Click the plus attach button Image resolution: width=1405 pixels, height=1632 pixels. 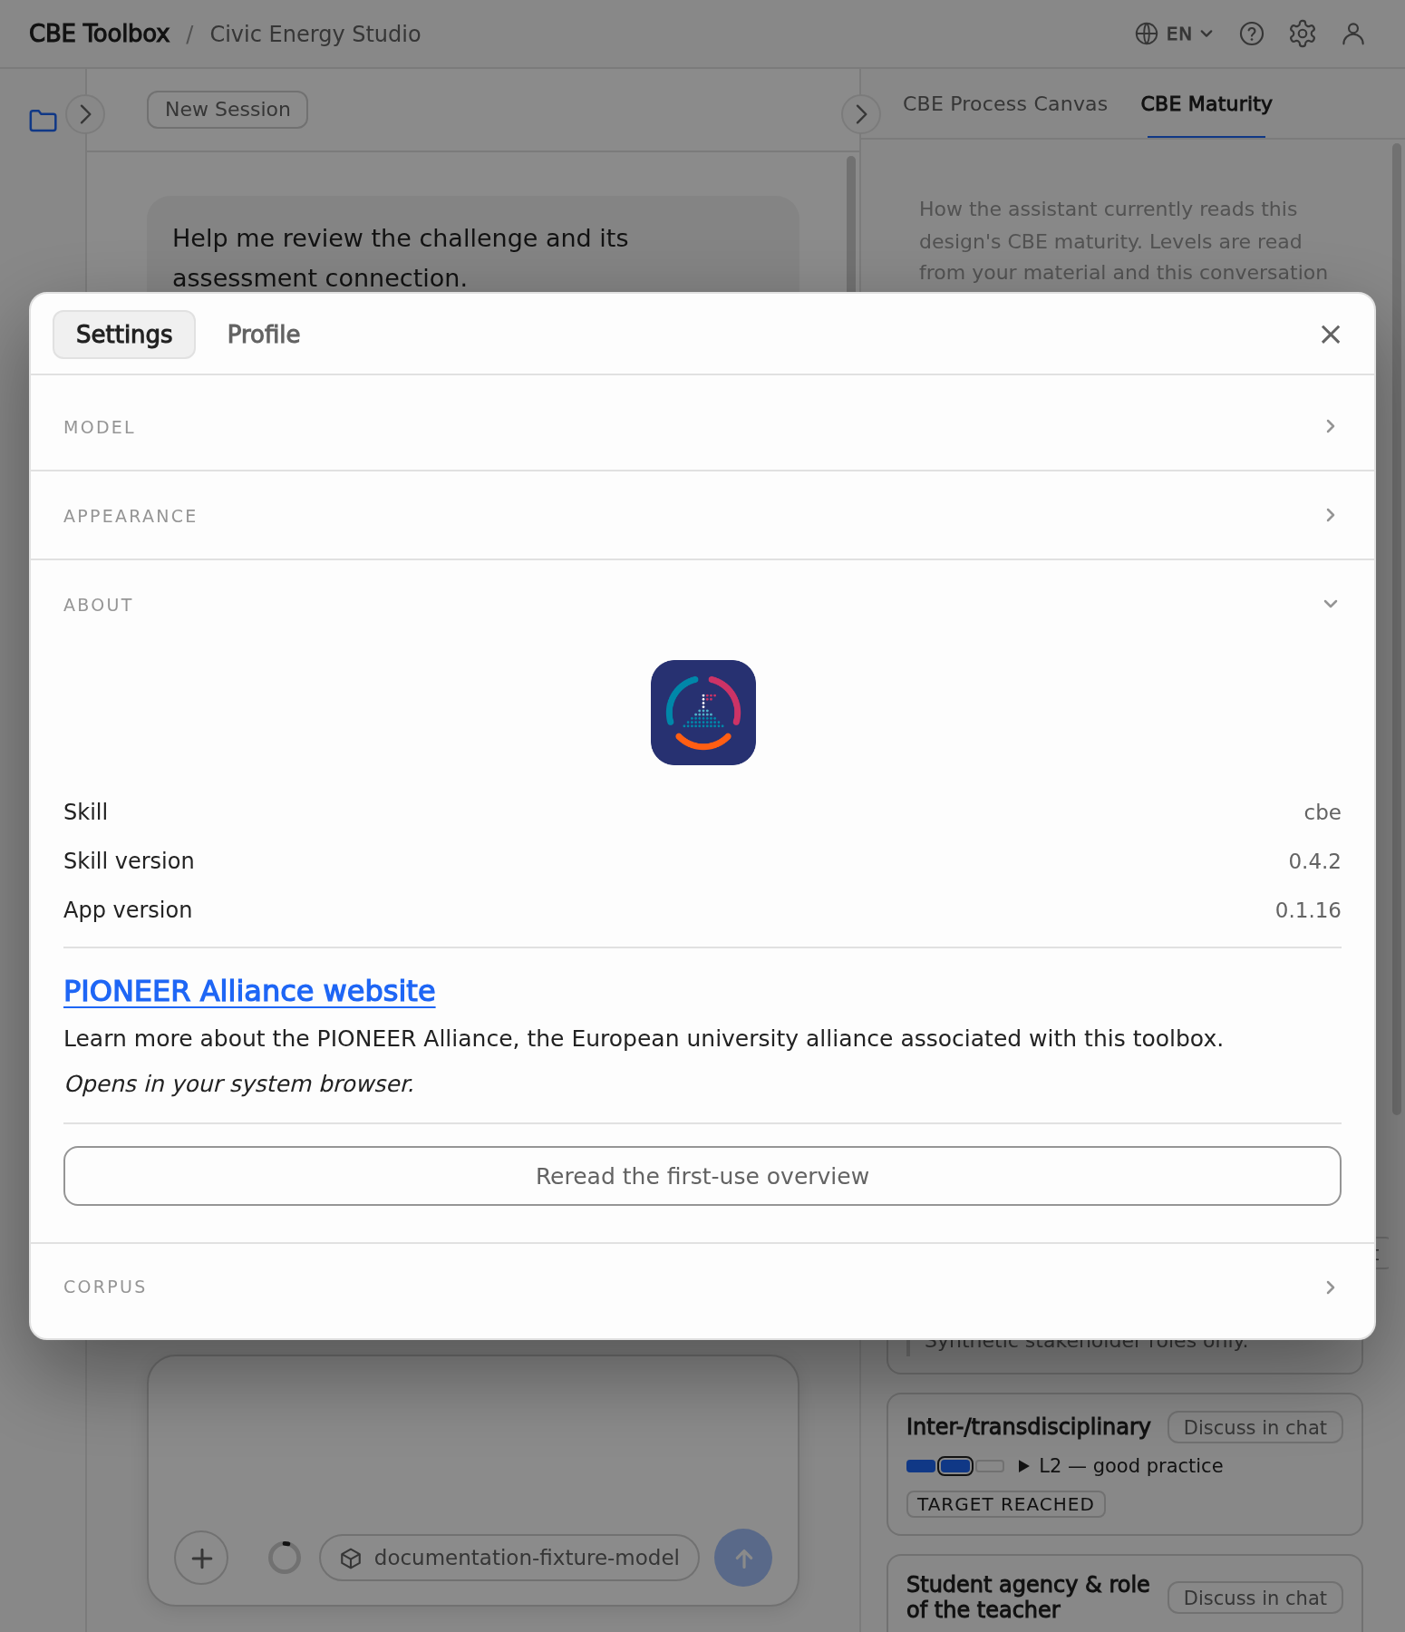201,1558
